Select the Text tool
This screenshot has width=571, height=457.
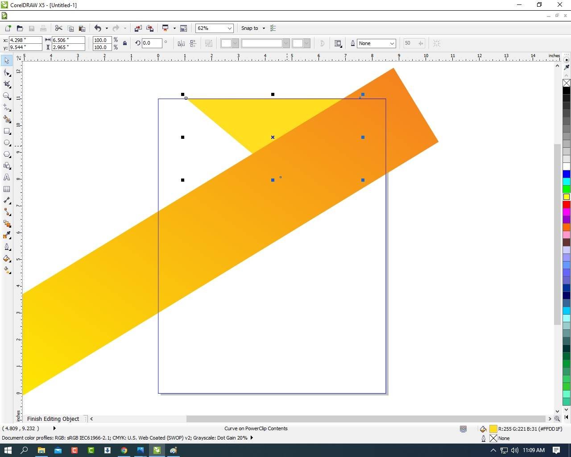(x=7, y=177)
